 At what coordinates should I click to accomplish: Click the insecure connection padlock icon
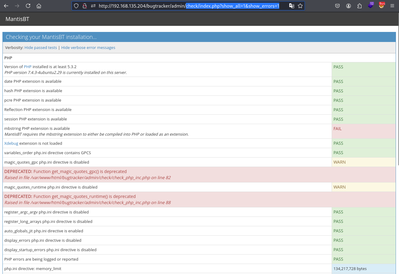point(85,6)
